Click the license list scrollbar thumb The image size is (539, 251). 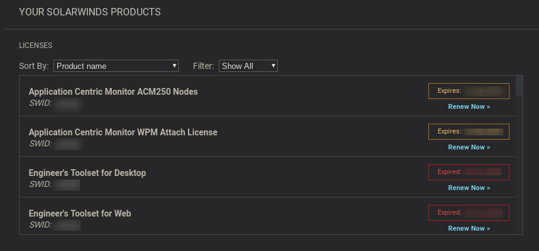[519, 86]
